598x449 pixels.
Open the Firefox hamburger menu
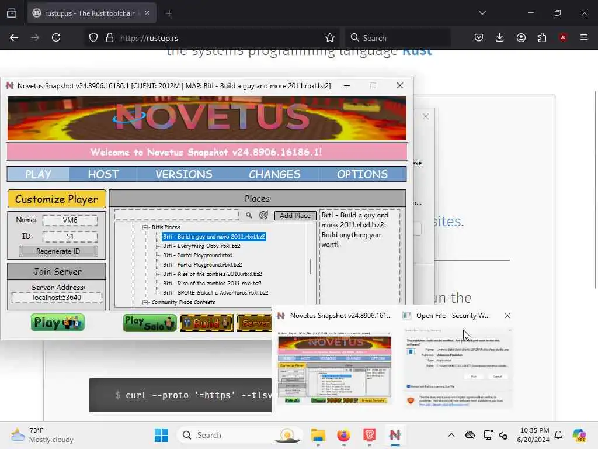click(x=584, y=37)
